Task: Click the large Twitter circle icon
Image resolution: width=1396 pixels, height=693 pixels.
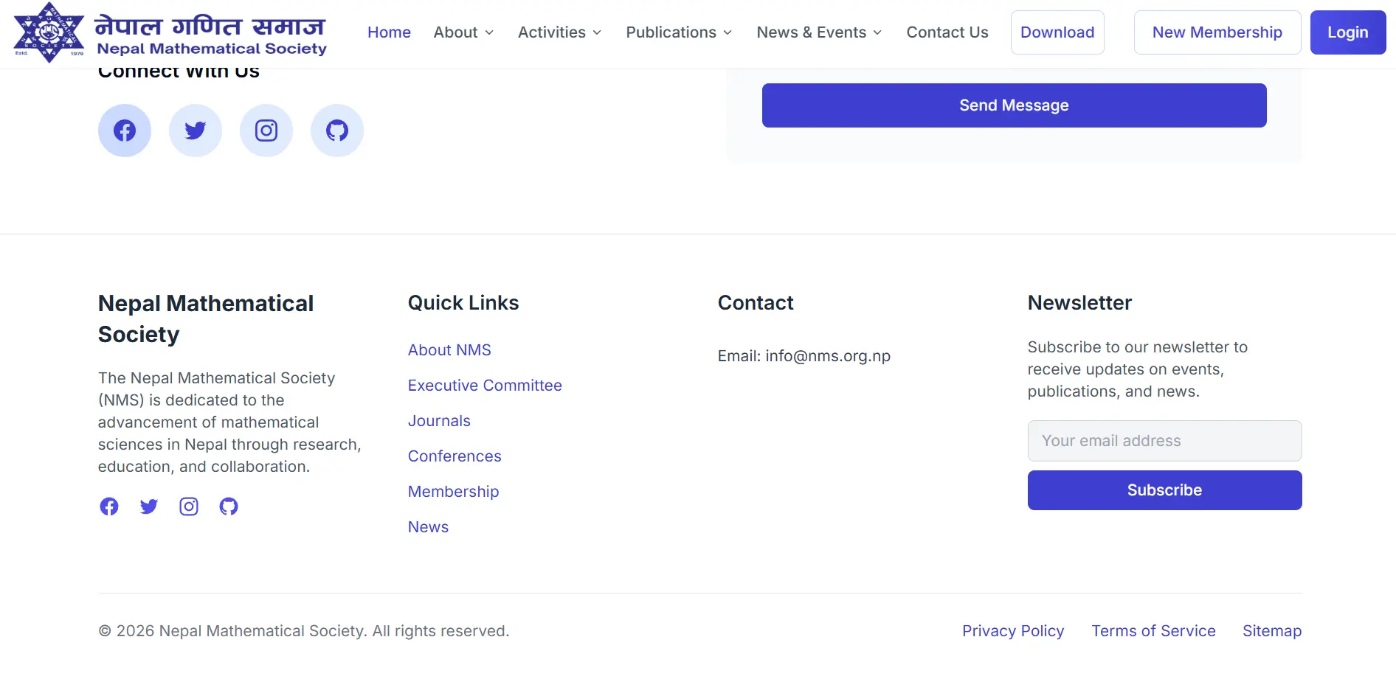Action: [196, 130]
